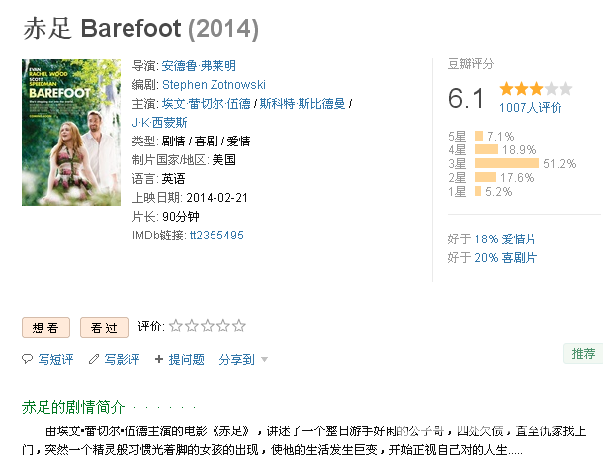Viewport: 603px width, 473px height.
Task: Click the 写短评 speech bubble icon
Action: [x=28, y=359]
